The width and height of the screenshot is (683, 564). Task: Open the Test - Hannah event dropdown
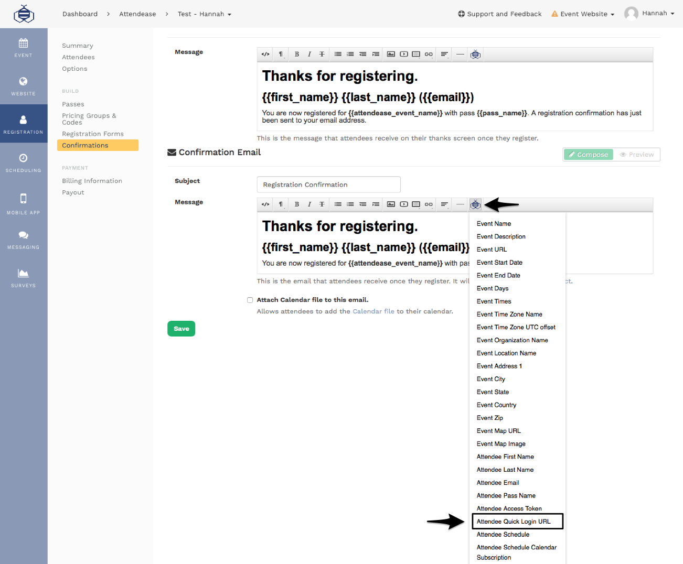pyautogui.click(x=204, y=14)
